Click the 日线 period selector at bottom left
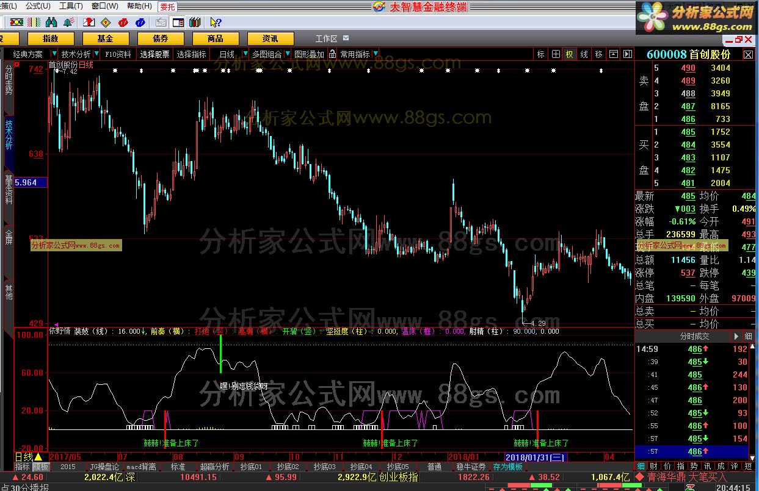Viewport: 759px width, 491px height. (28, 457)
